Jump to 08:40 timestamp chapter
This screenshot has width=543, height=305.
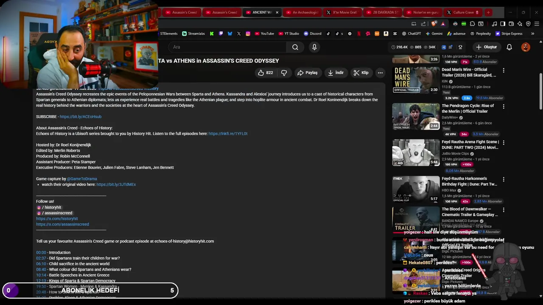(41, 269)
